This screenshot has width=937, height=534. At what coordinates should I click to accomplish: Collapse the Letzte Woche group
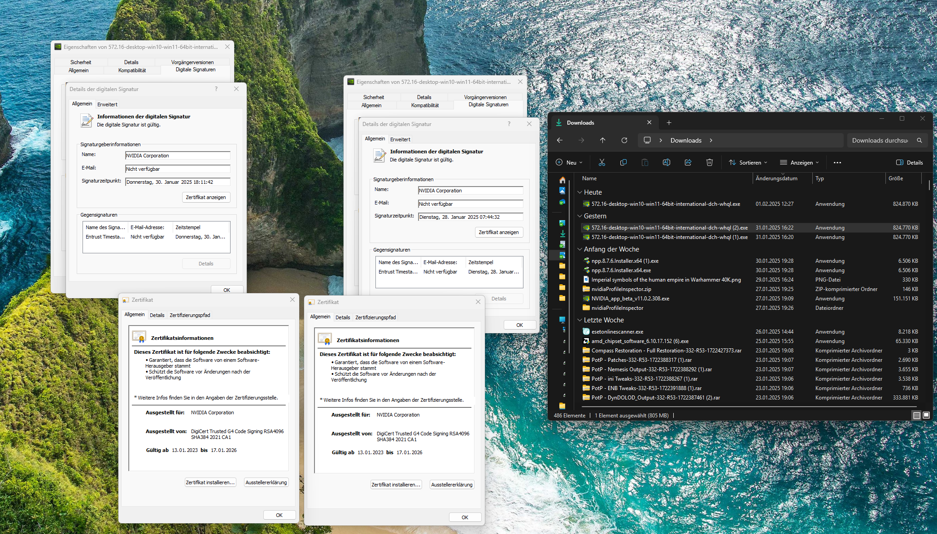(x=580, y=320)
